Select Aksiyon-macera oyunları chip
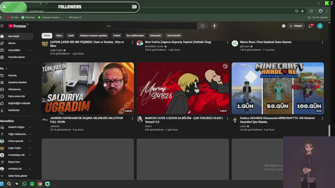The height and width of the screenshot is (188, 335). (x=93, y=36)
